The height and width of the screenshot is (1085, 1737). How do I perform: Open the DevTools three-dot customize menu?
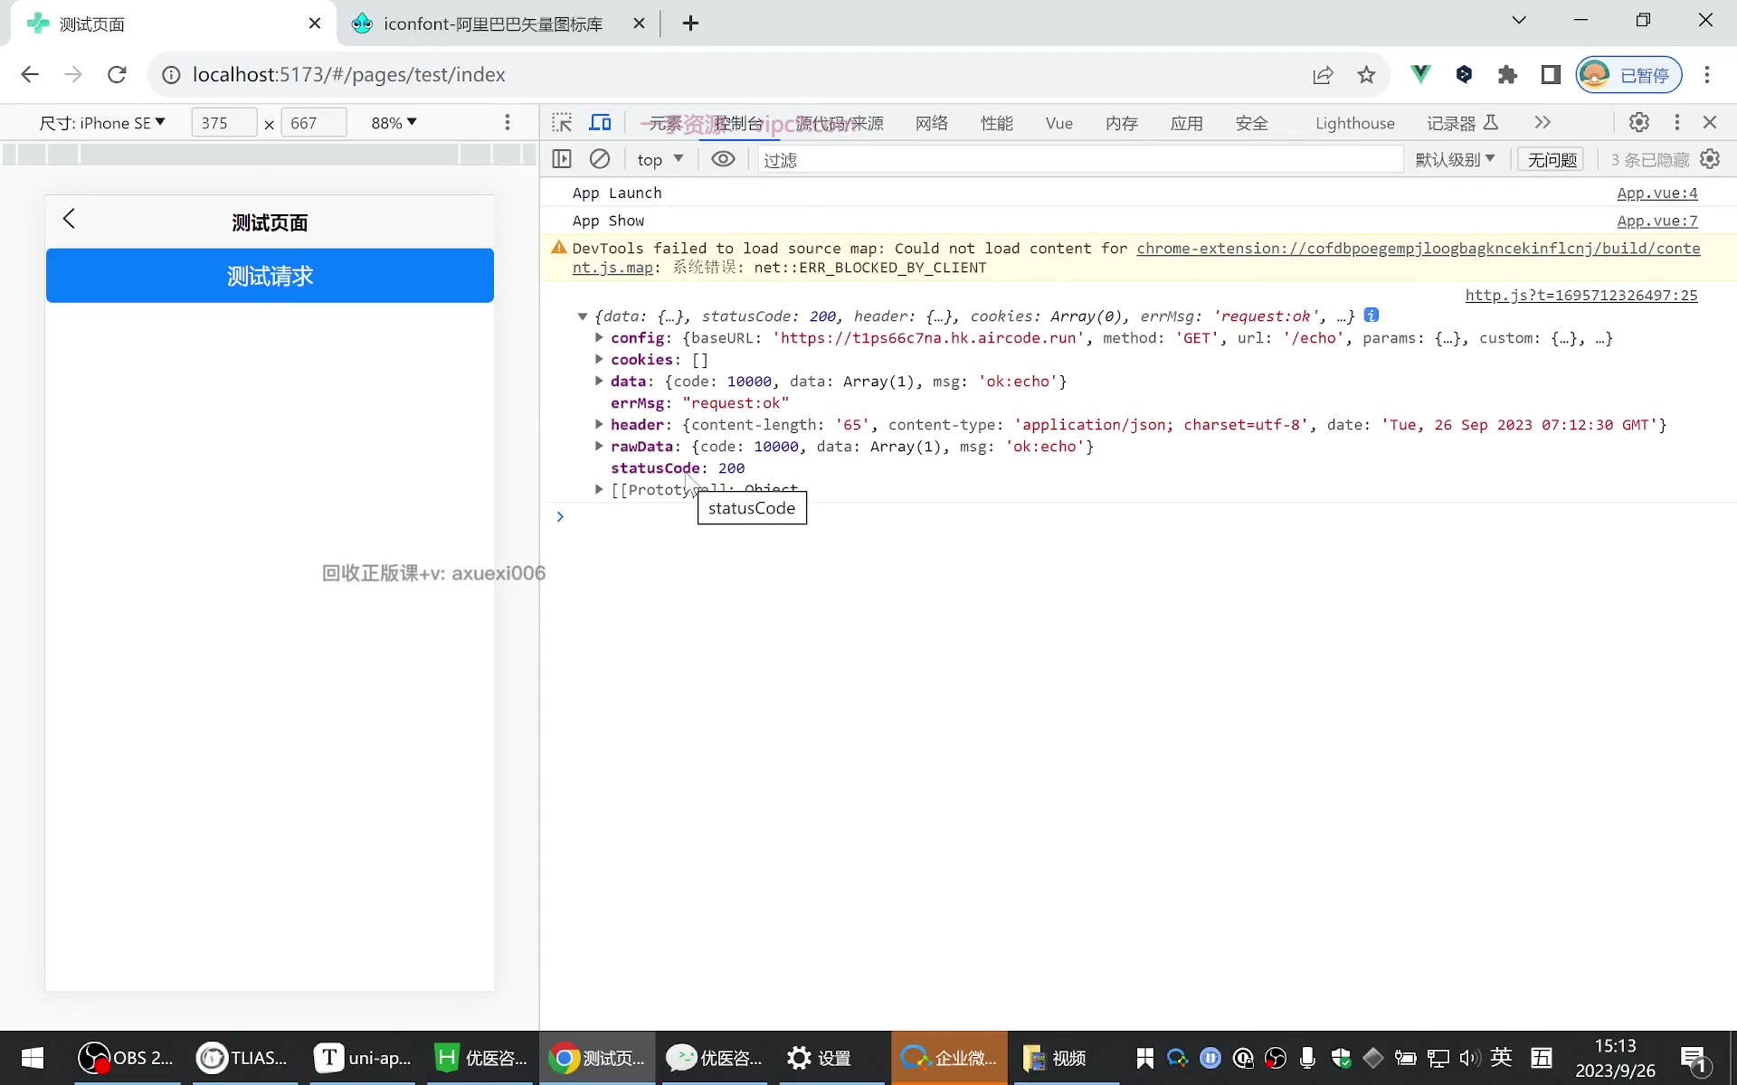point(1676,122)
